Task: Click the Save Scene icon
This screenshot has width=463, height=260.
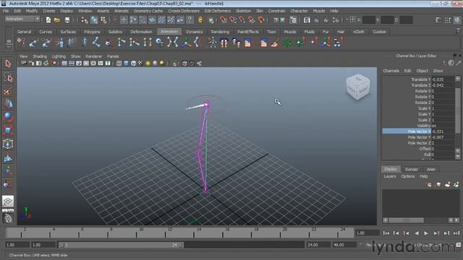Action: 67,20
